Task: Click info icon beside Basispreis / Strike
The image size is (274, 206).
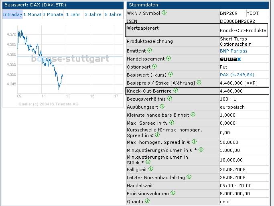Action: pos(199,82)
